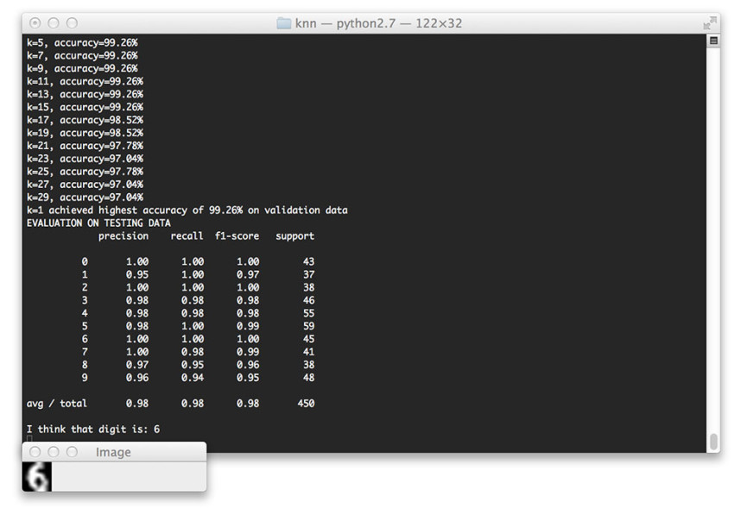Click the terminal cursor below the prediction line

click(29, 440)
